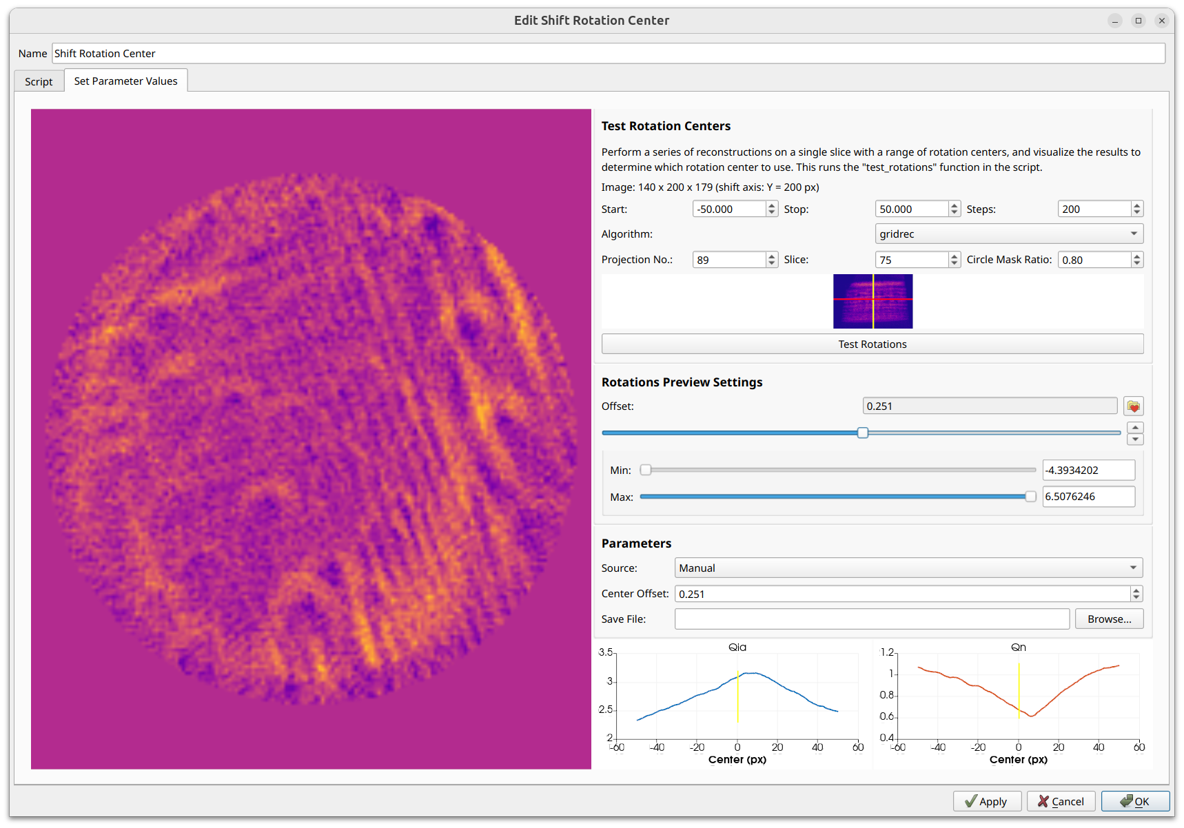Browse for a save file

click(1109, 619)
